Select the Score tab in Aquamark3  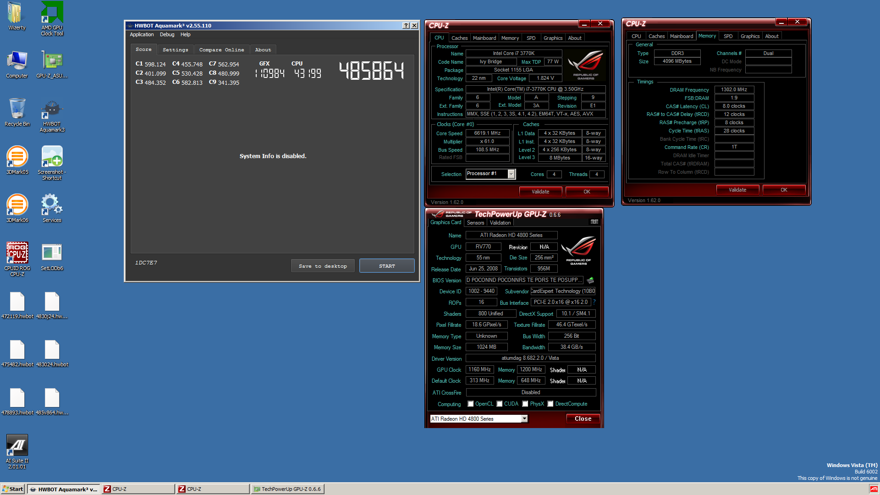tap(143, 49)
